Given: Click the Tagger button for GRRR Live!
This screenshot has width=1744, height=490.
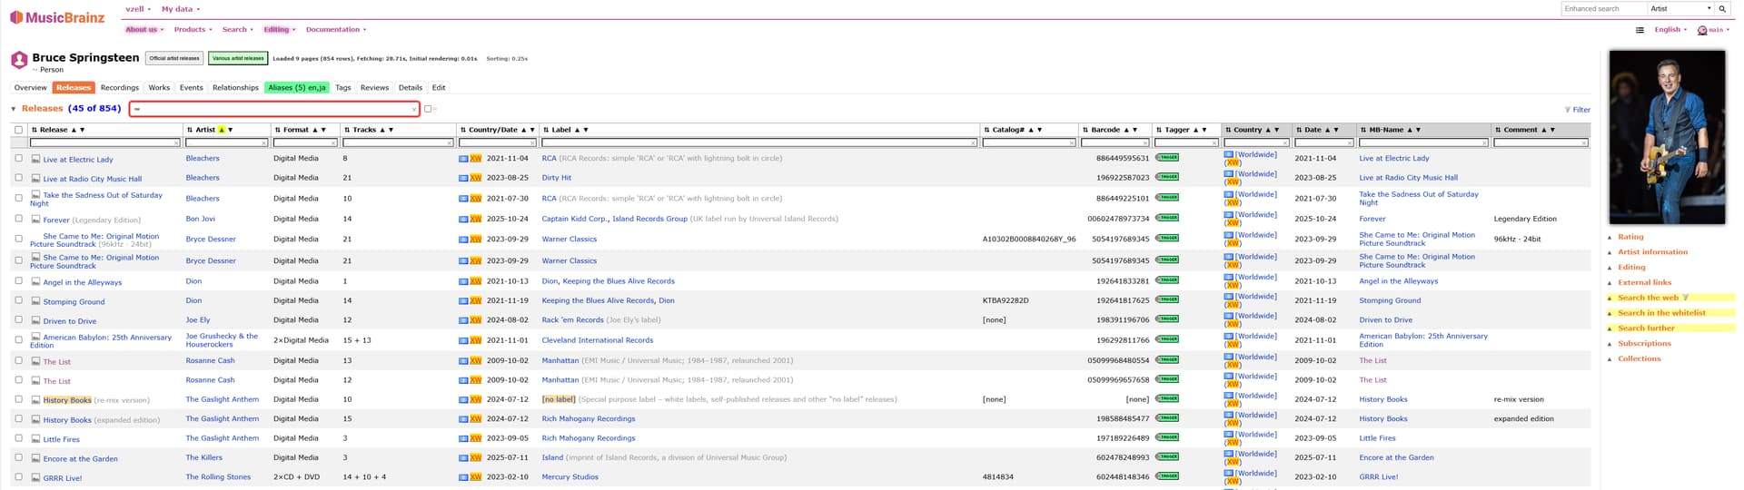Looking at the screenshot, I should 1166,475.
